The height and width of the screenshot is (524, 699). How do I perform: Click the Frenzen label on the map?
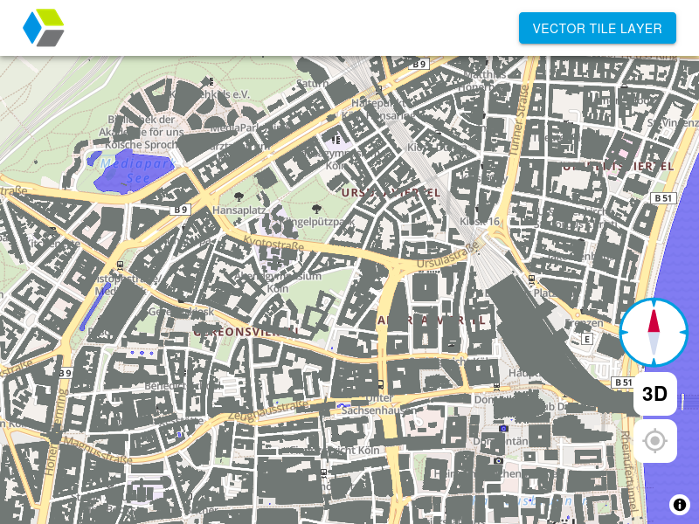584,322
